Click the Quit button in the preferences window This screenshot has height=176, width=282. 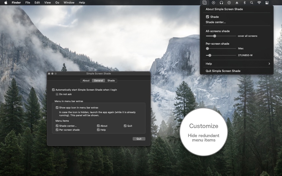pos(139,139)
